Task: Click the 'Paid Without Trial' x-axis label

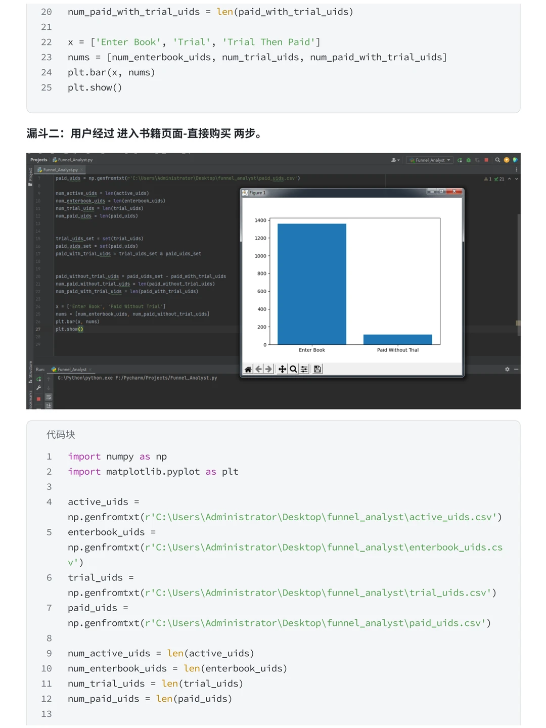Action: point(398,350)
